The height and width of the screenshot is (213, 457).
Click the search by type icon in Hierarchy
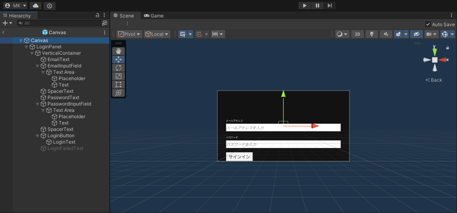(104, 23)
